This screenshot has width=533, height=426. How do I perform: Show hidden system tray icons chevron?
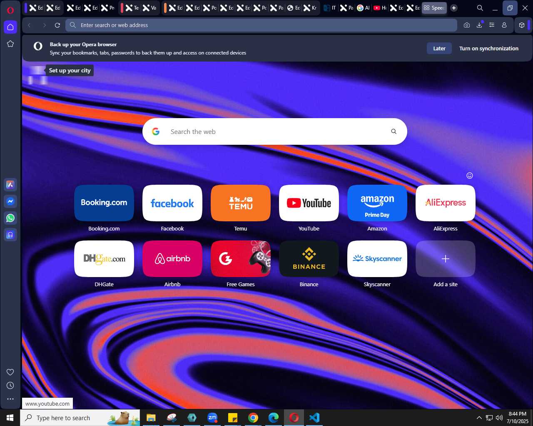click(x=479, y=418)
